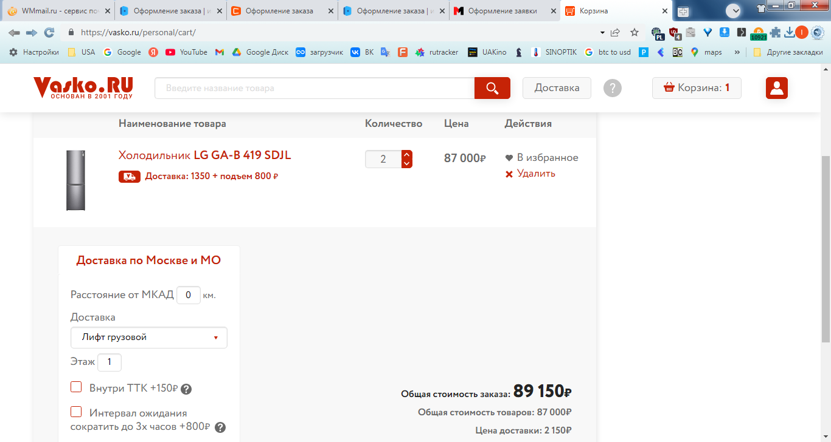Screen dimensions: 831x442
Task: Open the orange browser profile avatar
Action: [x=802, y=32]
